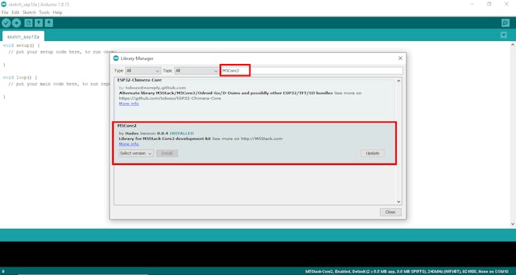Open More info link for M5Core2
The width and height of the screenshot is (516, 275).
pyautogui.click(x=129, y=144)
